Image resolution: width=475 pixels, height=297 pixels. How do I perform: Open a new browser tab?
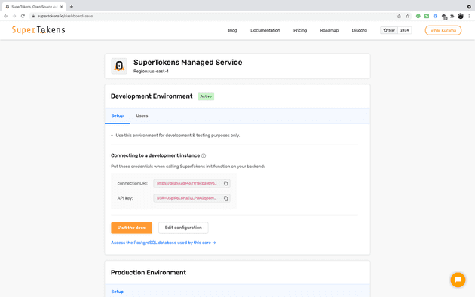(72, 6)
